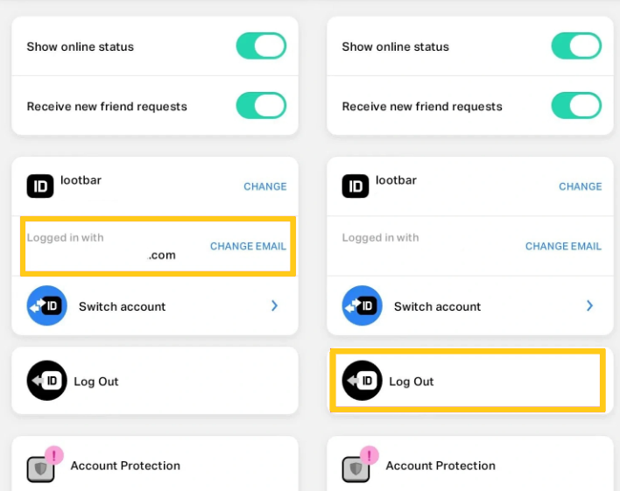
Task: Click the ID icon next to lootbar on right panel
Action: (355, 186)
